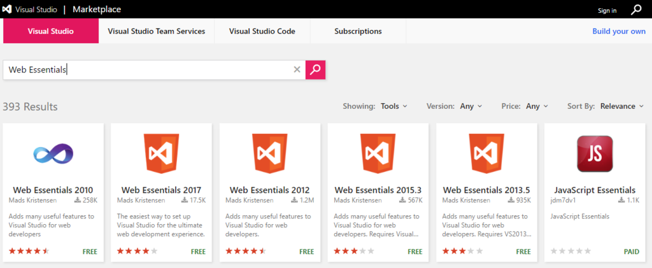The width and height of the screenshot is (652, 268).
Task: Open the Subscriptions tab
Action: coord(358,31)
